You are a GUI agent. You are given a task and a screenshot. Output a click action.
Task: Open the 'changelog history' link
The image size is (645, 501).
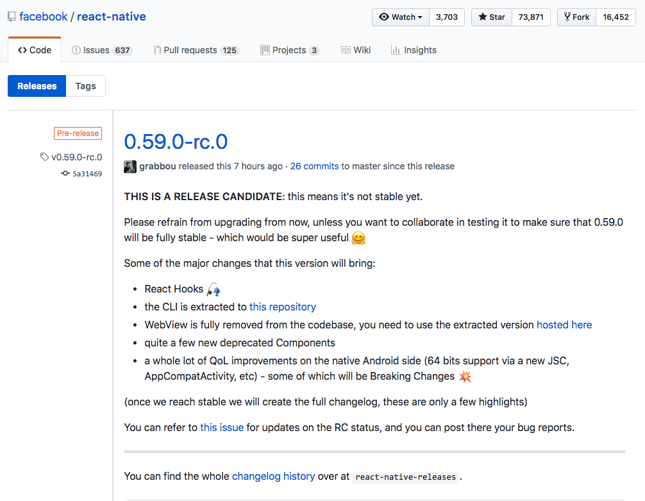pyautogui.click(x=274, y=476)
